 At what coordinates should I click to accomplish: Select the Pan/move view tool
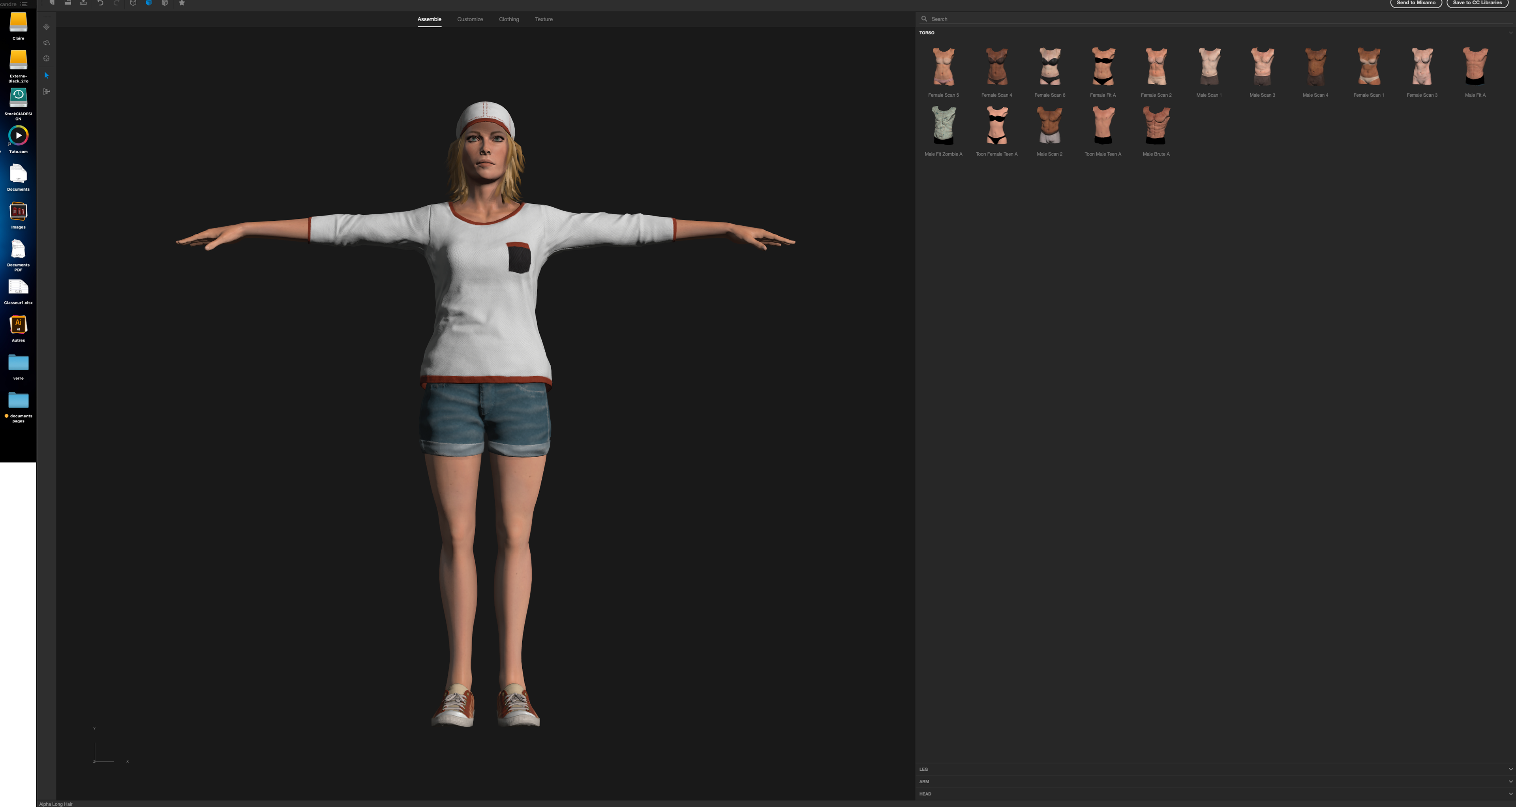(x=47, y=27)
